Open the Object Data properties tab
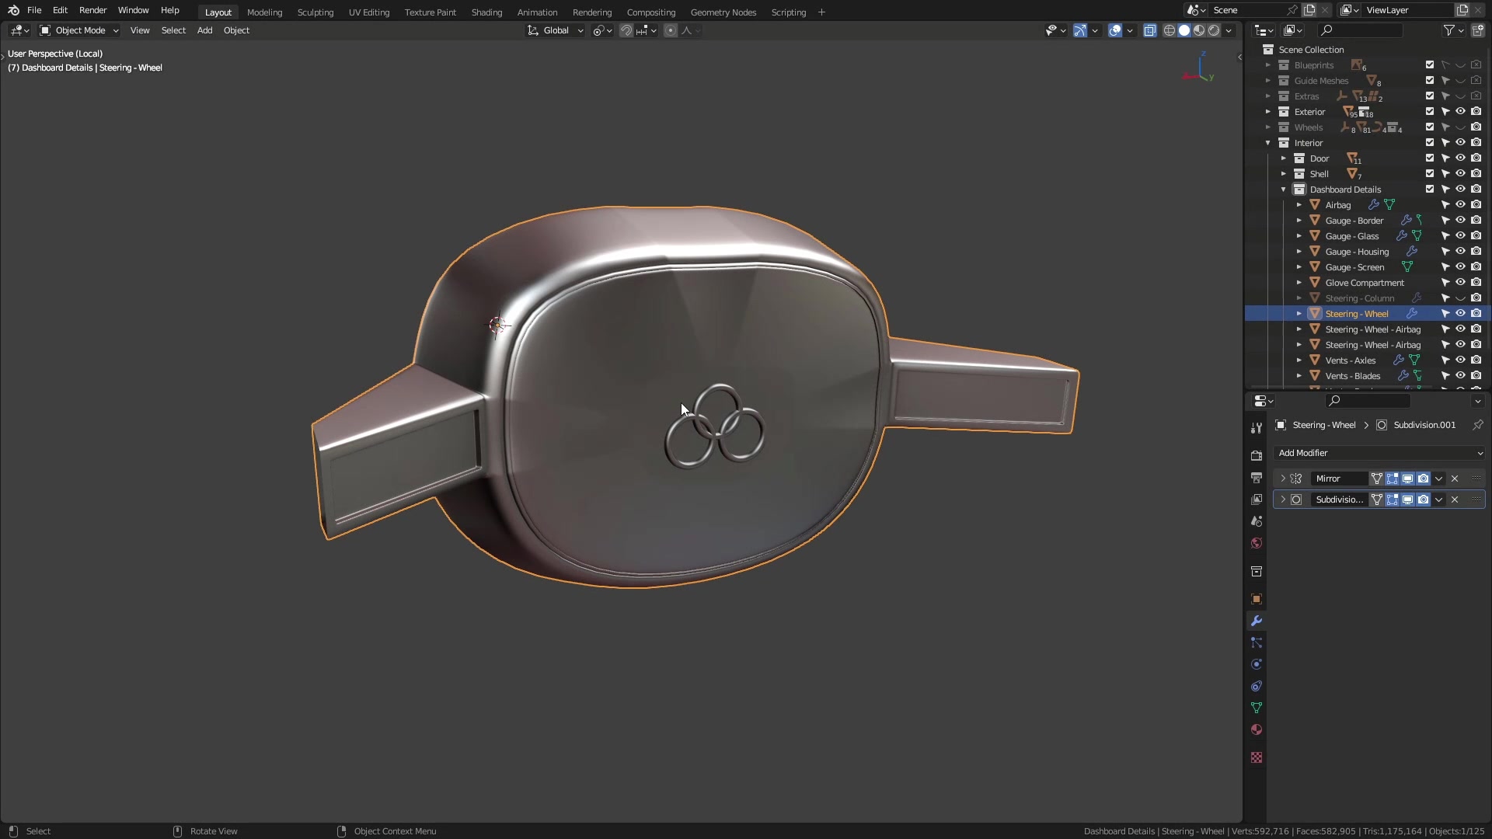Screen dimensions: 1492x839 click(1257, 708)
